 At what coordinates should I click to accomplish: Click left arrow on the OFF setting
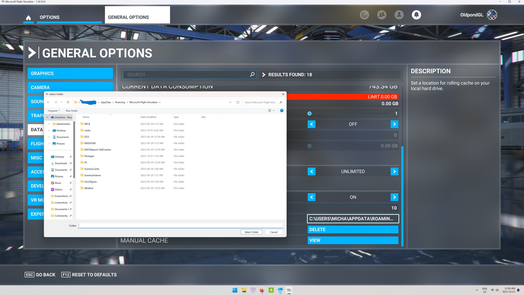311,124
